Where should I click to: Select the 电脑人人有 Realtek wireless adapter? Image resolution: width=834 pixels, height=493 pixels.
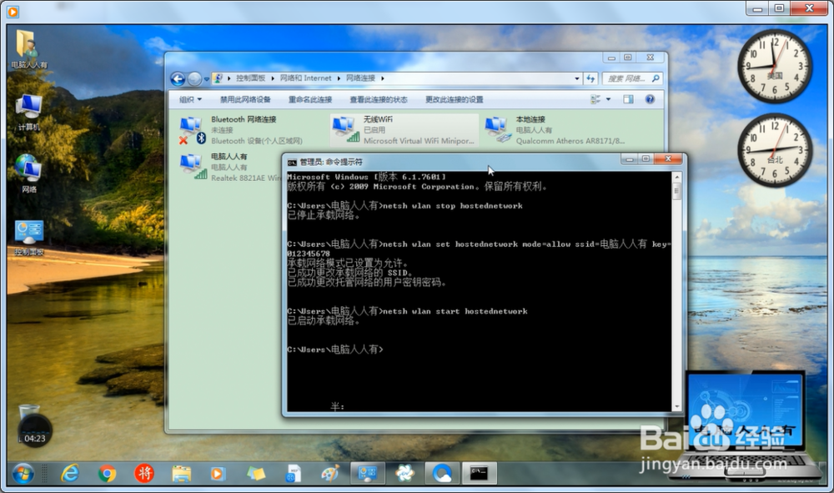click(230, 167)
